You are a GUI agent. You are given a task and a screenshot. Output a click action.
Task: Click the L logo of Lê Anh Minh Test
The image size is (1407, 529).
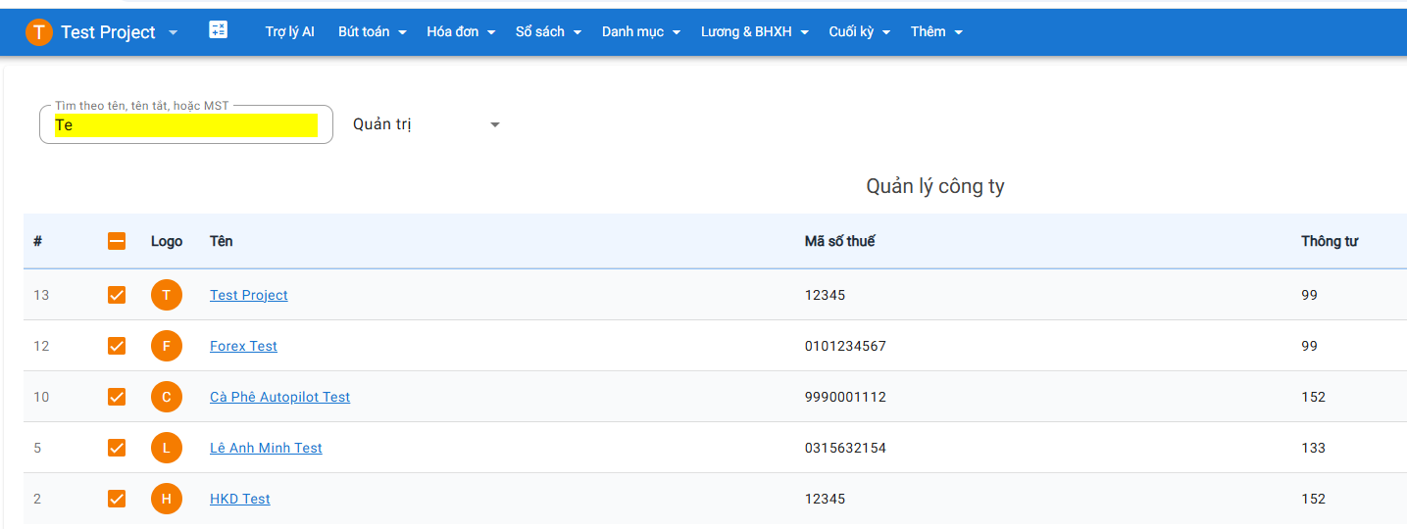tap(167, 448)
